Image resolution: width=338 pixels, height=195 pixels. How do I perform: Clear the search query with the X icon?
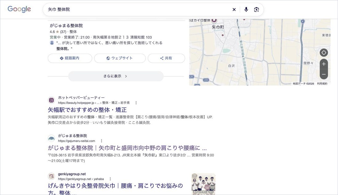tap(234, 10)
